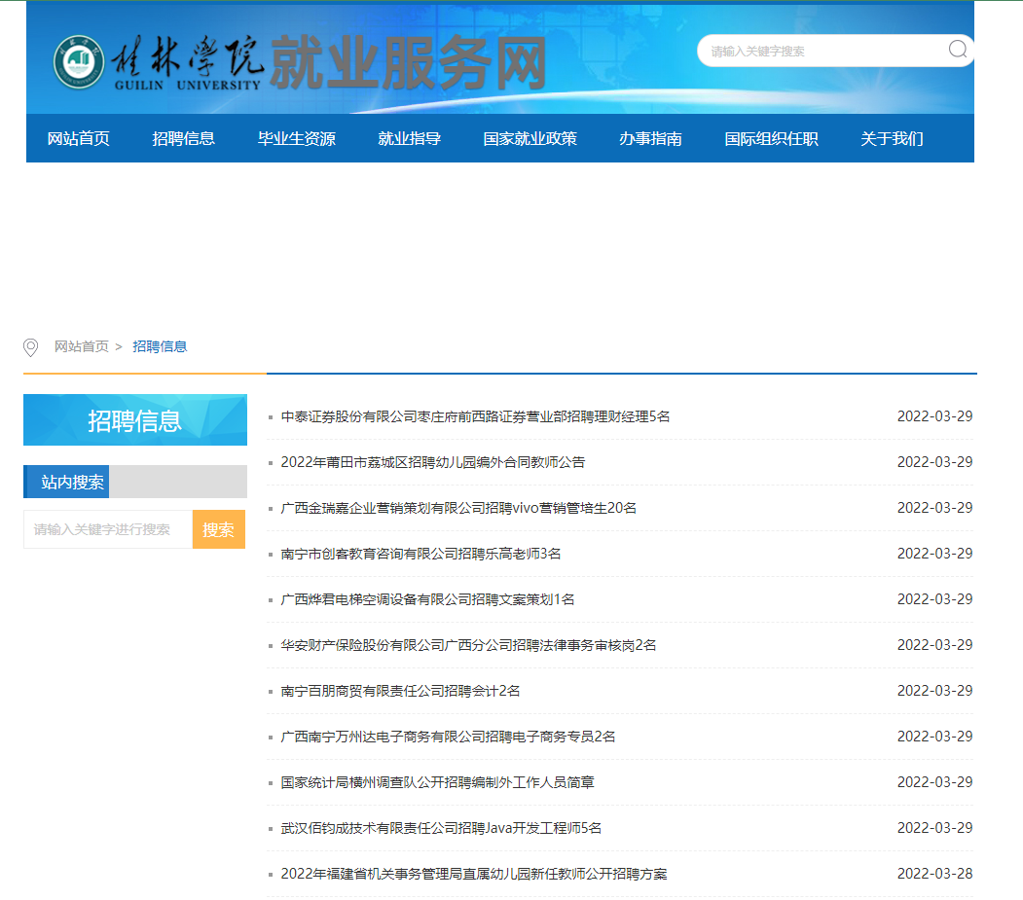Open 国际组织任职 navigation item
This screenshot has width=1023, height=900.
click(x=771, y=138)
